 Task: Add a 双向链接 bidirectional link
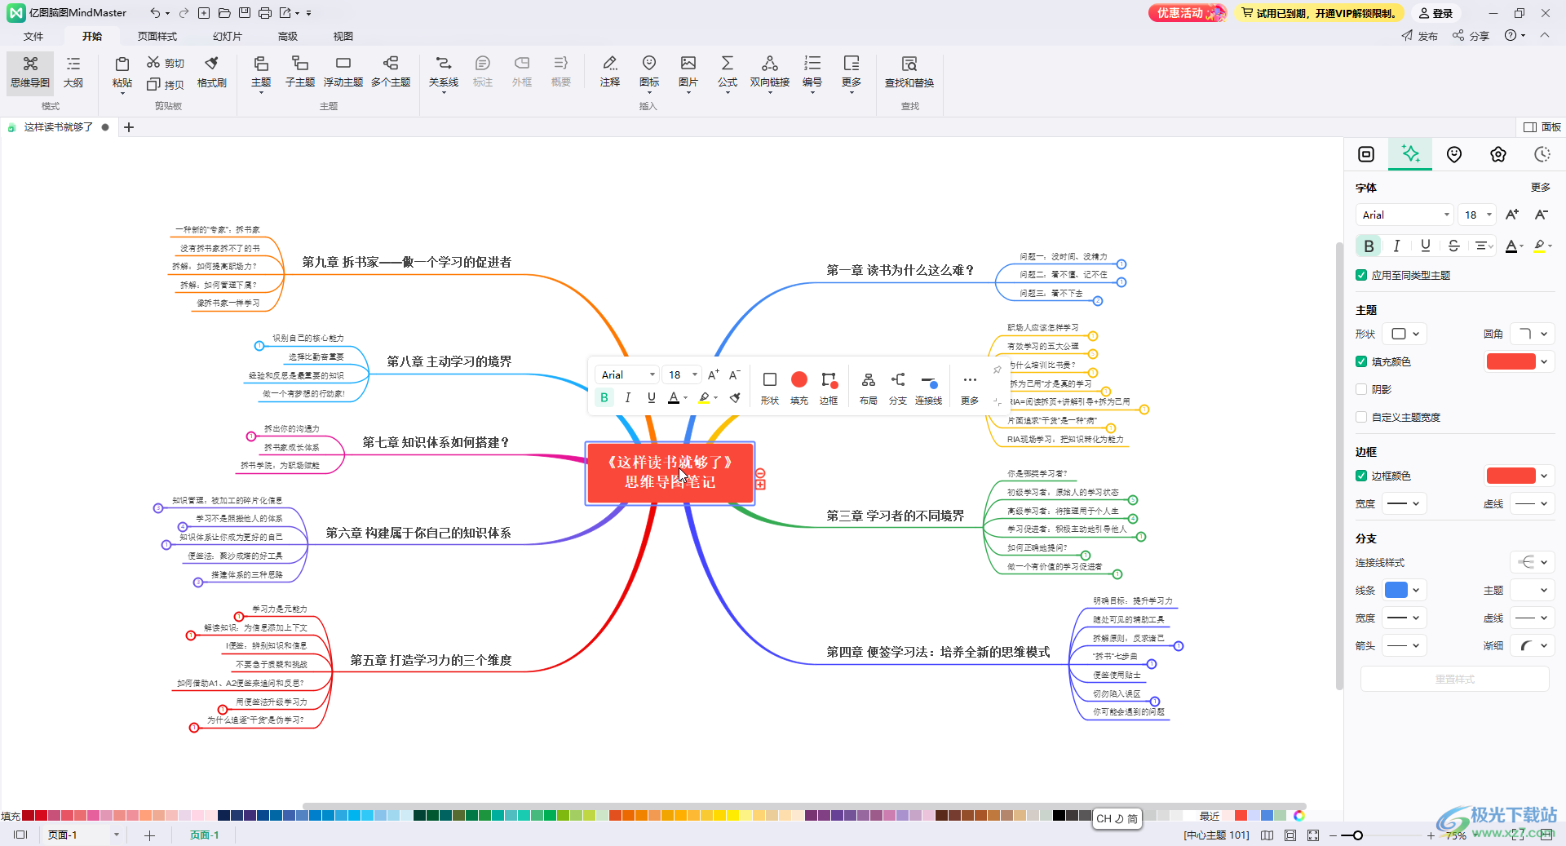pyautogui.click(x=770, y=72)
